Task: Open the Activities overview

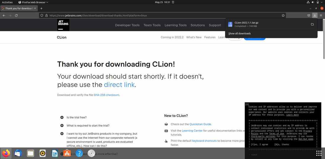Action: pos(7,2)
